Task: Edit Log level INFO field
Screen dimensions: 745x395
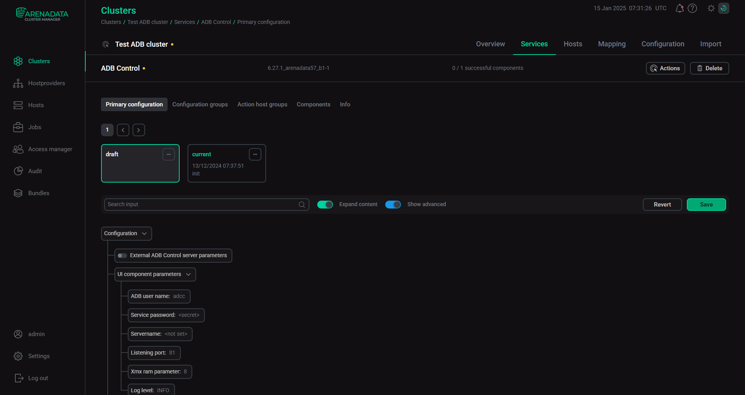Action: coord(151,390)
